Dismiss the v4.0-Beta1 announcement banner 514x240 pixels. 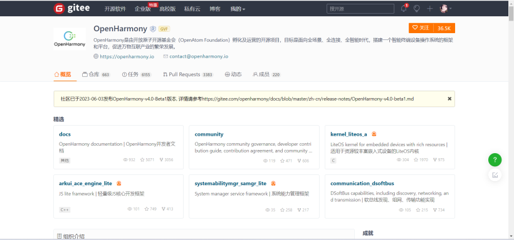coord(449,98)
